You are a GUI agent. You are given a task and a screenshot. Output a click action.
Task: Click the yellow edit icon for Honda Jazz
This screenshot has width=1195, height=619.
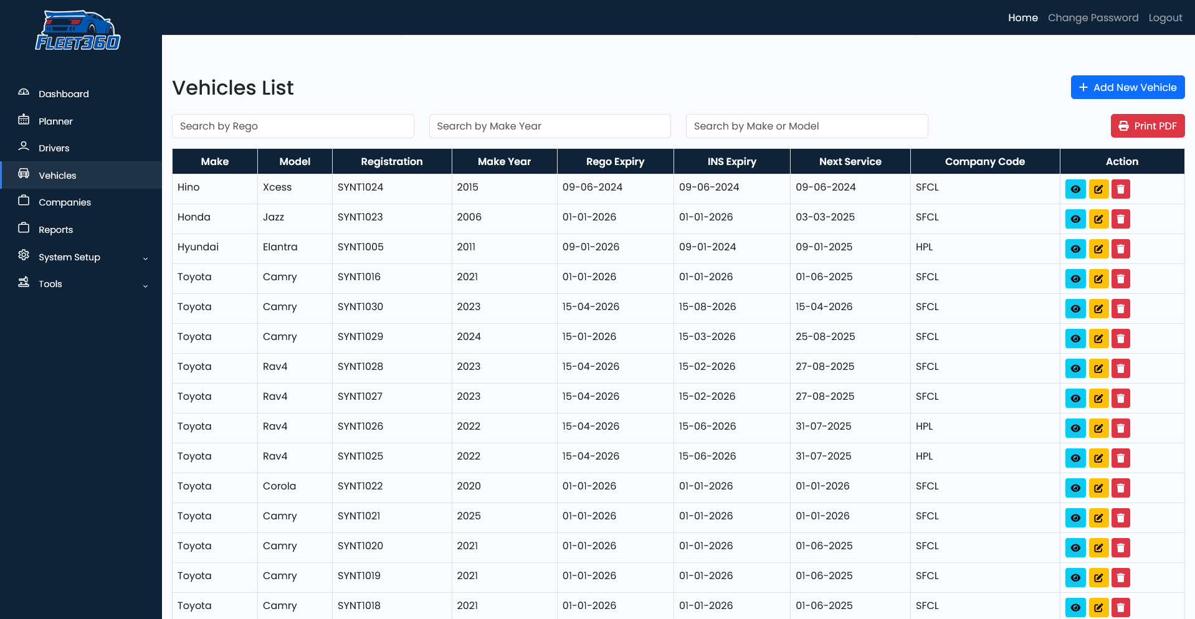pos(1098,219)
